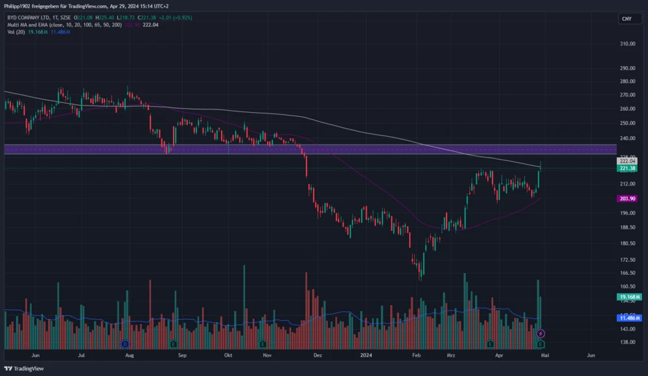
Task: Click the earnings 'E' marker just before April
Action: click(491, 343)
